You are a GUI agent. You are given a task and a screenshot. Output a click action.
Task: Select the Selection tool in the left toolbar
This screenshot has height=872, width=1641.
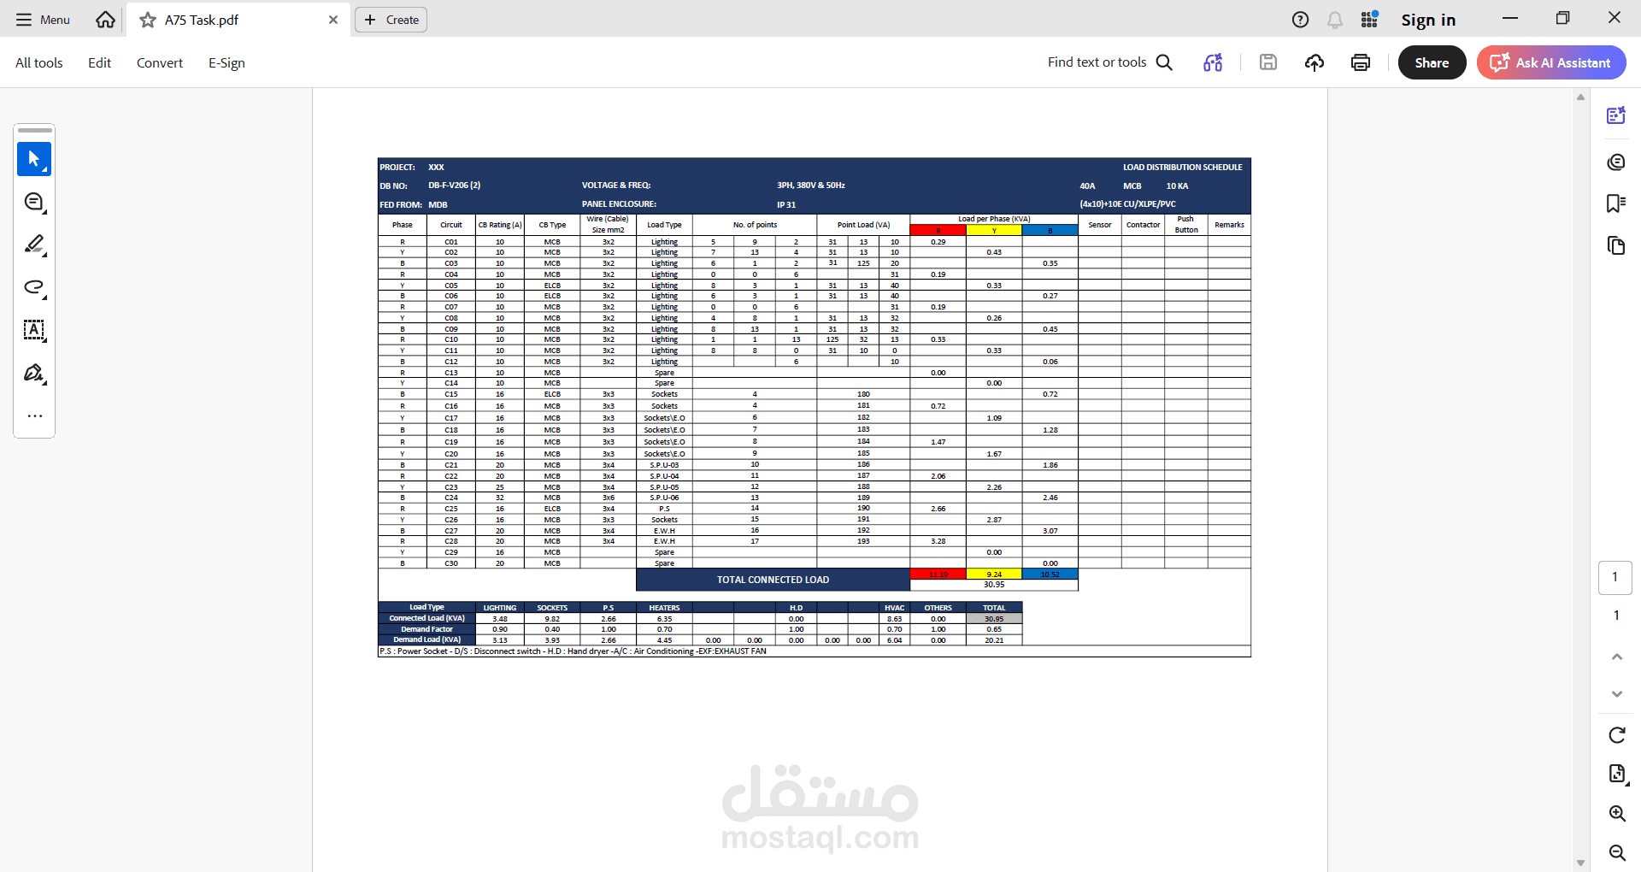click(x=34, y=159)
